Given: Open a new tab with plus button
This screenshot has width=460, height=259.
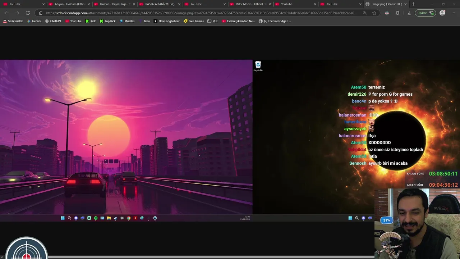Looking at the screenshot, I should pos(413,4).
